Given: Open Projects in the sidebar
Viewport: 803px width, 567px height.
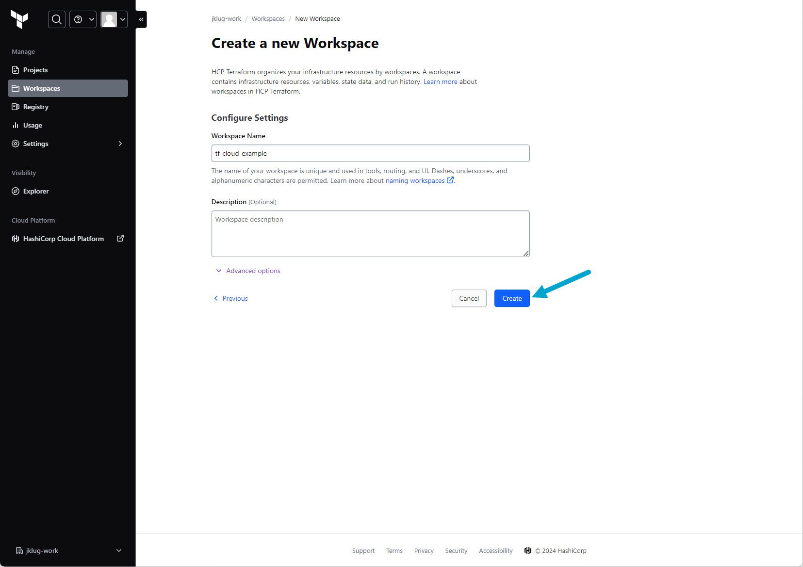Looking at the screenshot, I should [35, 70].
